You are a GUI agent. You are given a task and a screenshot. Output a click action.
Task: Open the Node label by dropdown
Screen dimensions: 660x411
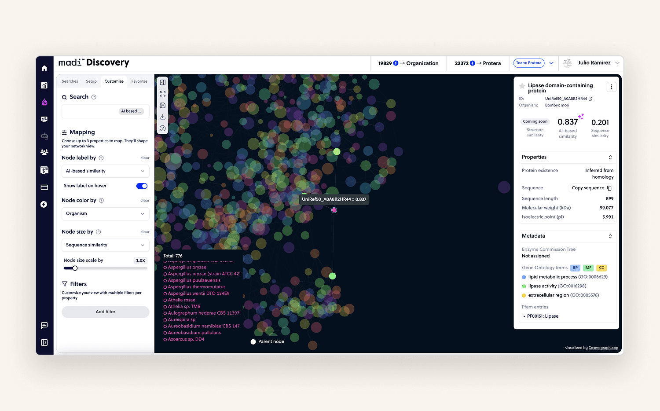coord(106,171)
